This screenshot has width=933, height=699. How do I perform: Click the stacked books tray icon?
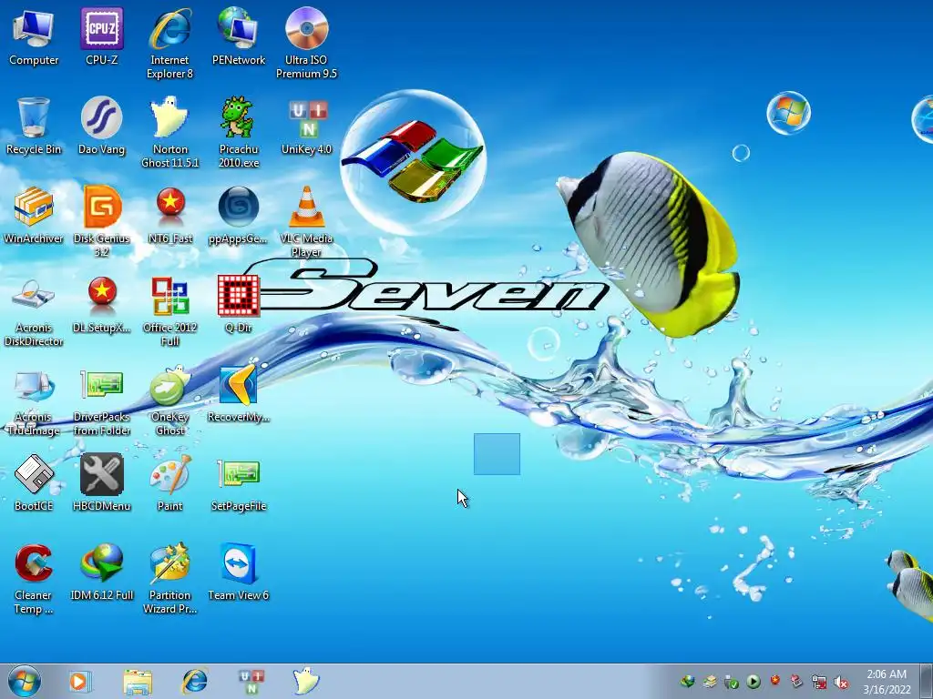click(x=709, y=682)
